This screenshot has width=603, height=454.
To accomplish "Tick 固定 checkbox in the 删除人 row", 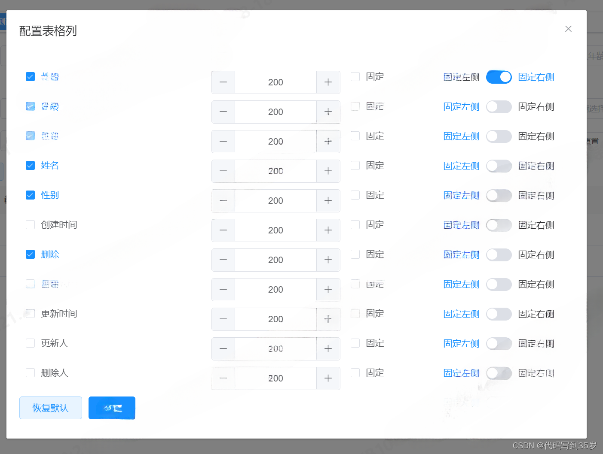I will pos(355,373).
